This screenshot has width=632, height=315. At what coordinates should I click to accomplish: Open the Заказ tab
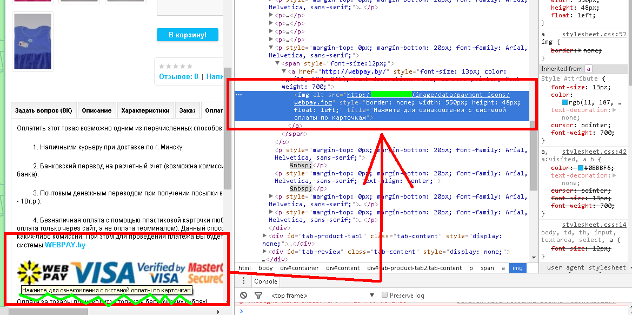[x=188, y=110]
